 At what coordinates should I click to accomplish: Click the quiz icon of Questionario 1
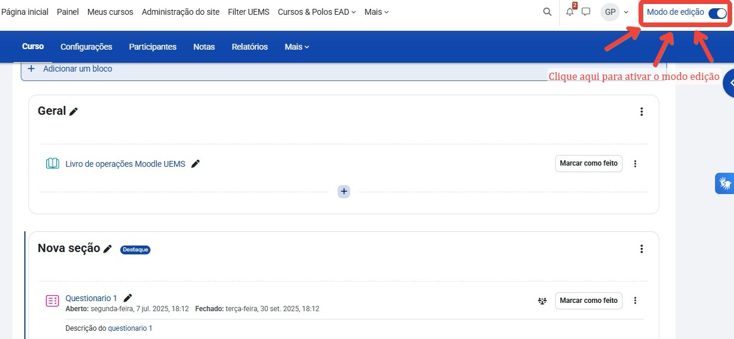(x=53, y=301)
